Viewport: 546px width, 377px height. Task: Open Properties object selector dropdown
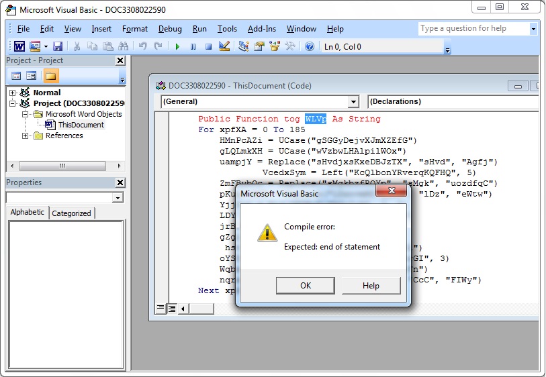point(118,198)
